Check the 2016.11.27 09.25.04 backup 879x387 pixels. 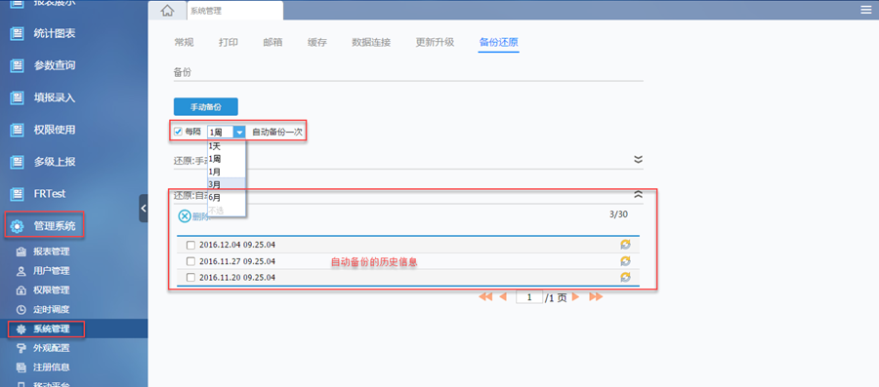pos(190,261)
